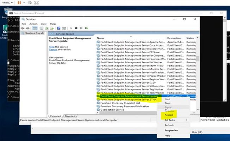Click the Services list scroll-down arrow
Viewport: 230px width, 141px height.
tap(198, 110)
